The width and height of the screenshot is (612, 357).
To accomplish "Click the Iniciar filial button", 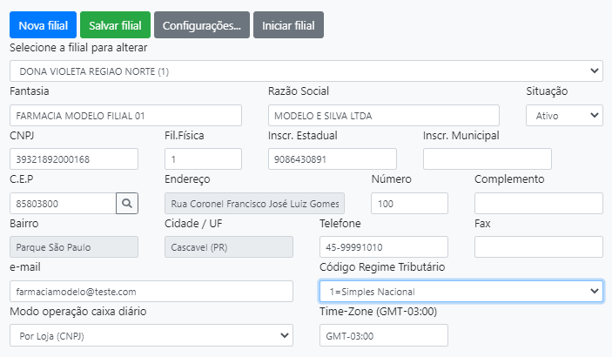I will (x=288, y=25).
